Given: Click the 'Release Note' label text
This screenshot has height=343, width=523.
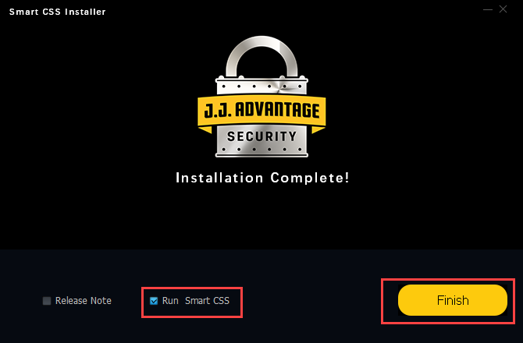Looking at the screenshot, I should point(84,301).
